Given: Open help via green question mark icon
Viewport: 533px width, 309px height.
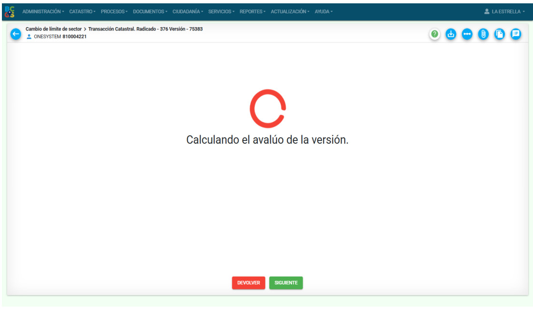Looking at the screenshot, I should pyautogui.click(x=434, y=34).
